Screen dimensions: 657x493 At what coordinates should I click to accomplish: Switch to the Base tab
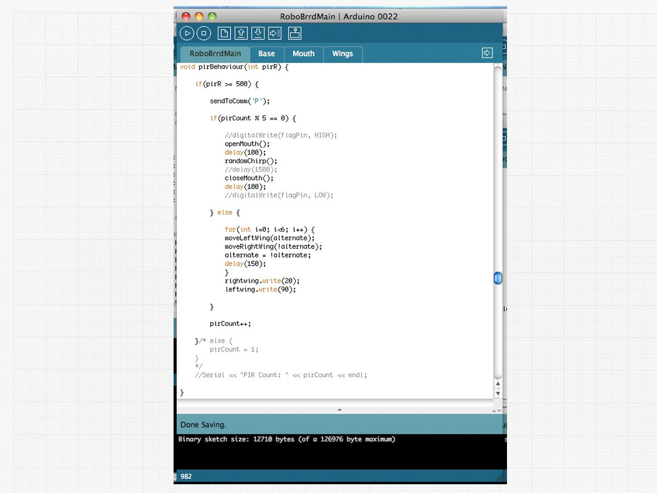[267, 54]
